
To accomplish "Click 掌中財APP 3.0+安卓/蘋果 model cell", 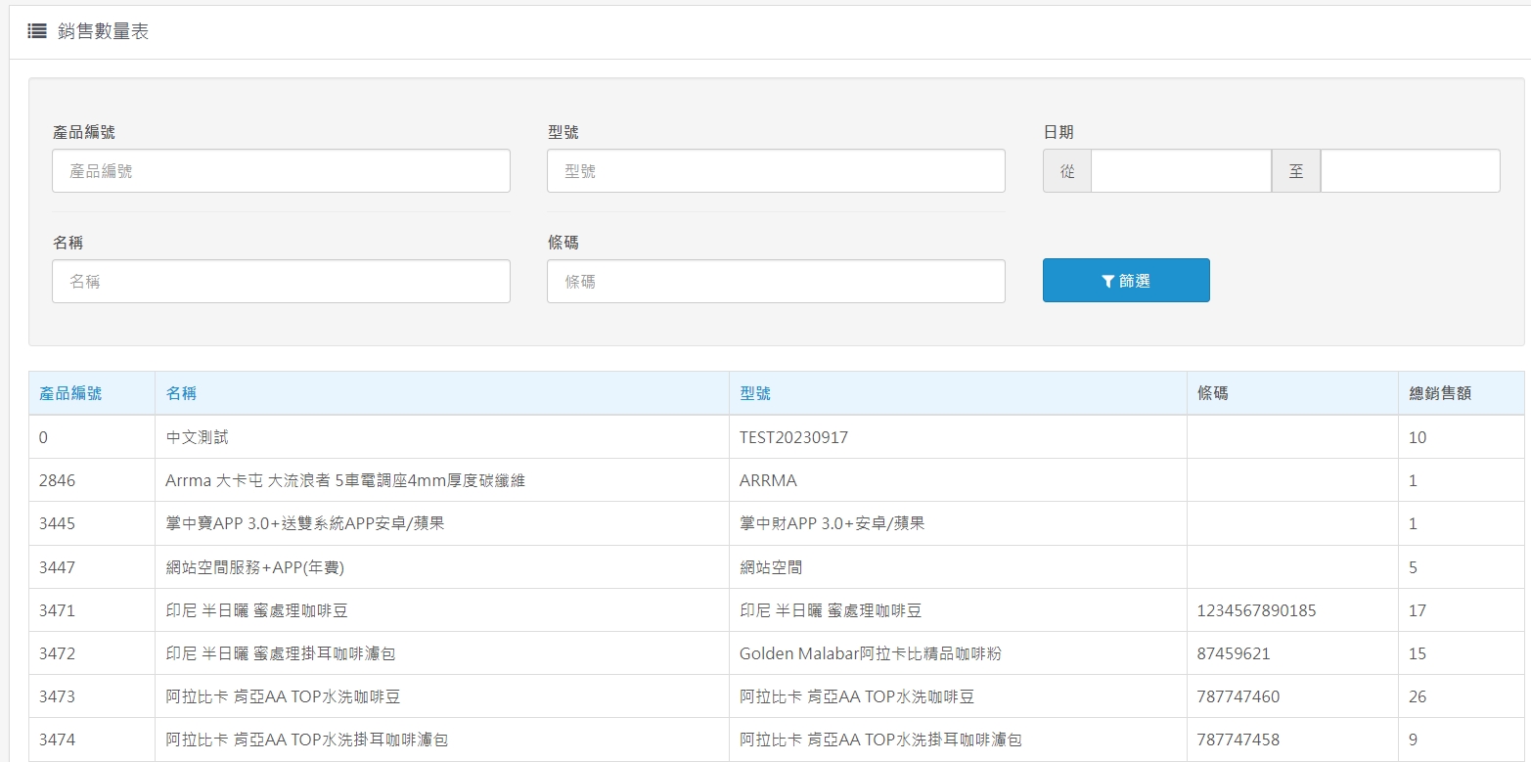I will click(833, 523).
